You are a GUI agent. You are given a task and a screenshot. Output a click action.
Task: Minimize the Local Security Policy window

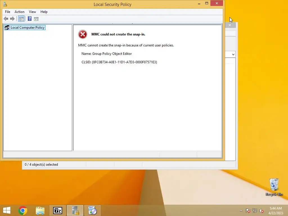pyautogui.click(x=199, y=3)
